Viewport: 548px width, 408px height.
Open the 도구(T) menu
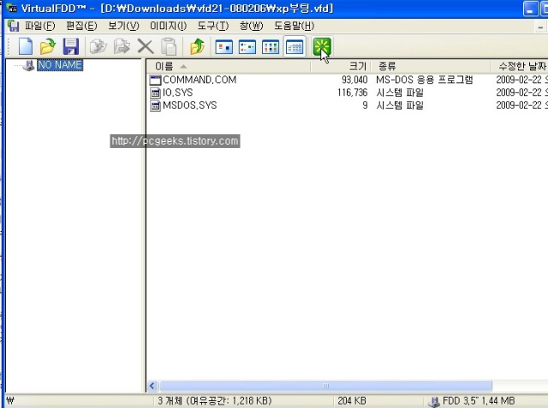[213, 26]
